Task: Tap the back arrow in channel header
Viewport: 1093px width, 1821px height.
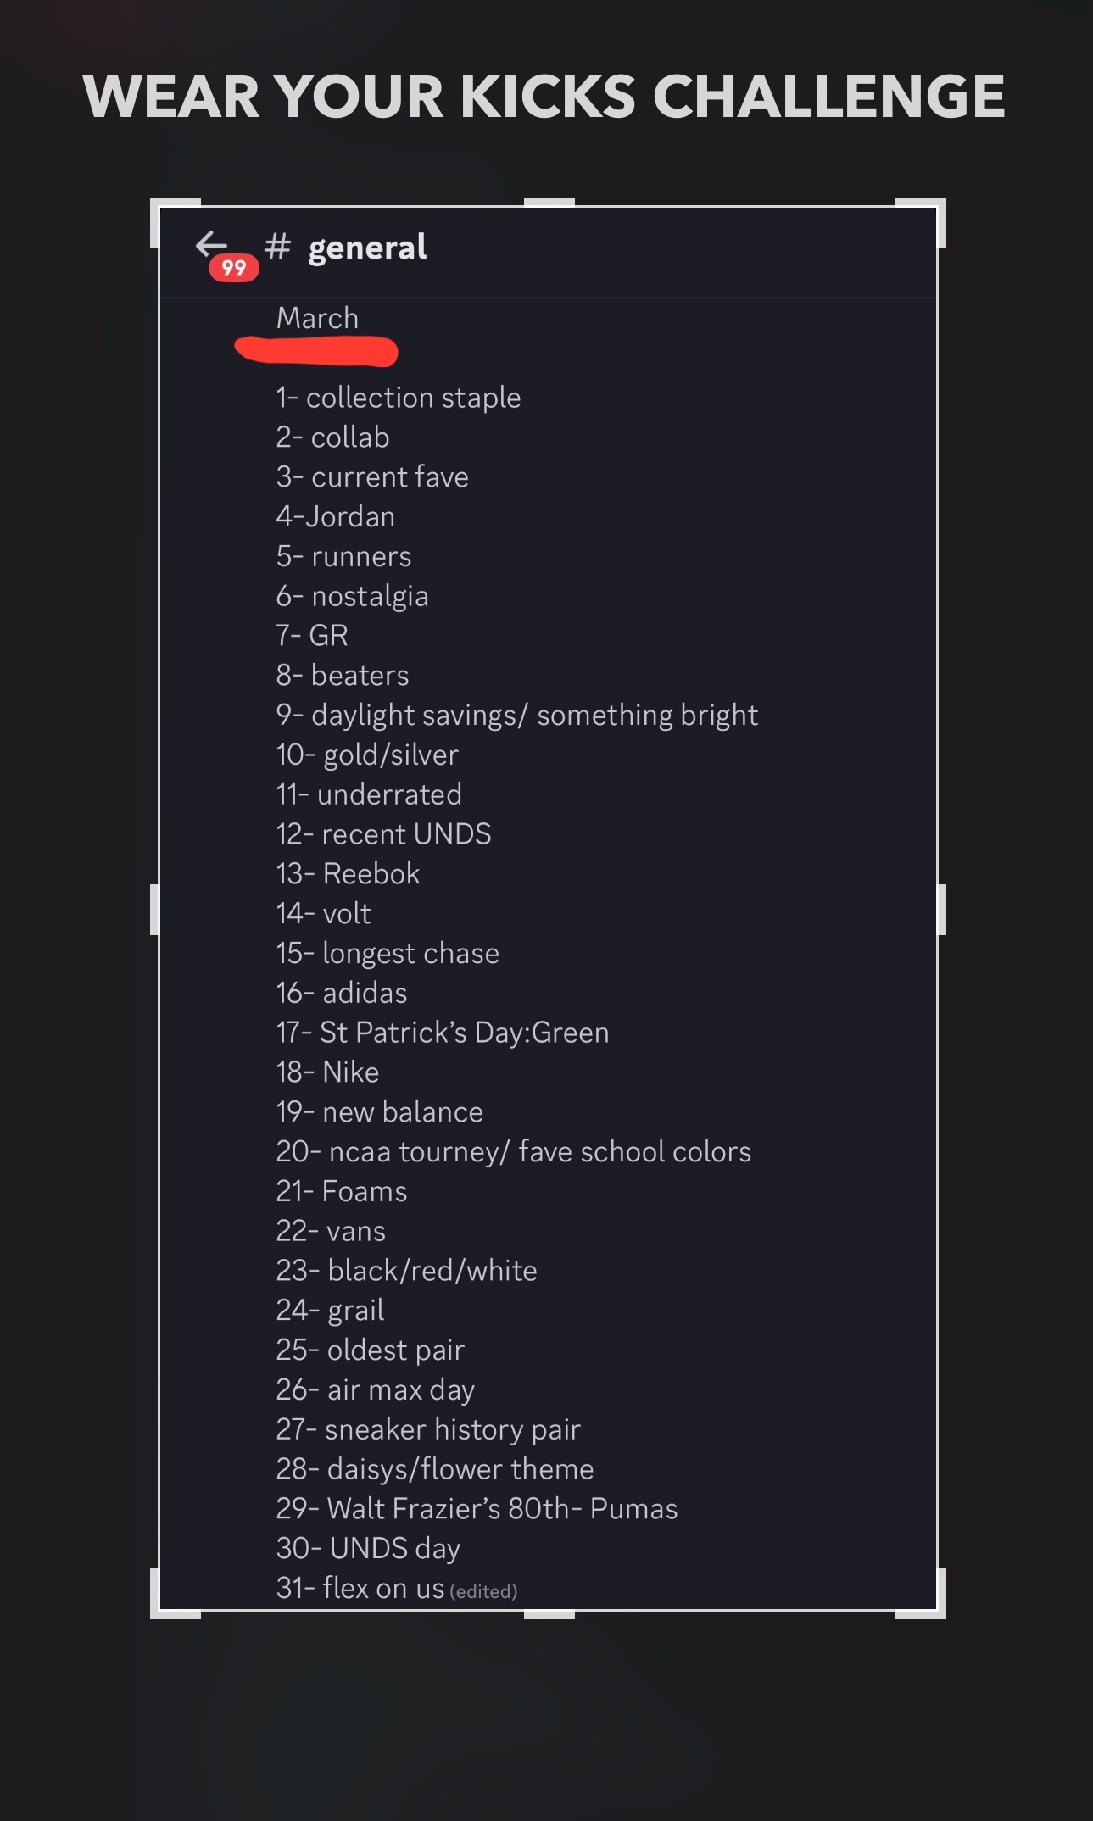Action: [x=211, y=244]
